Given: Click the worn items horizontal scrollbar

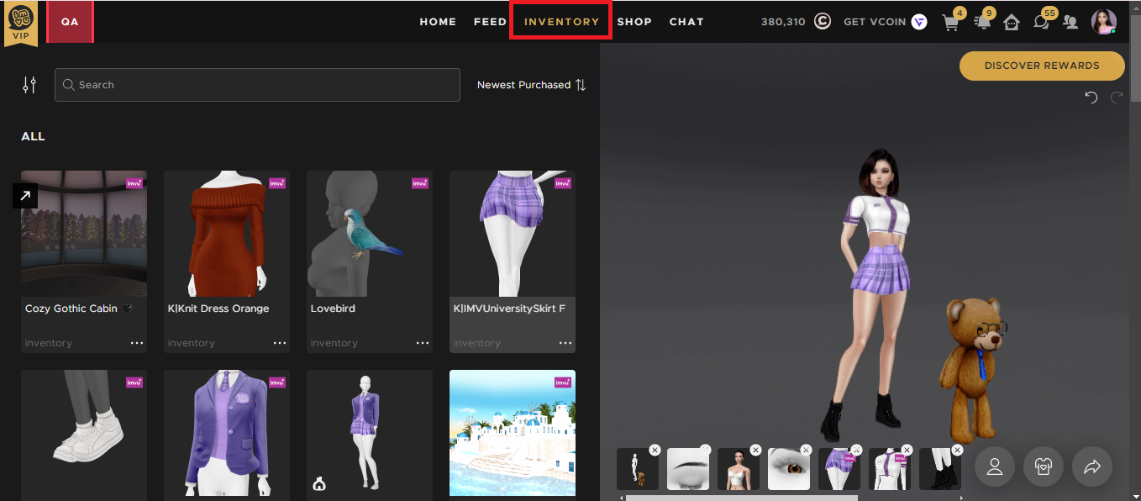Looking at the screenshot, I should pyautogui.click(x=741, y=498).
